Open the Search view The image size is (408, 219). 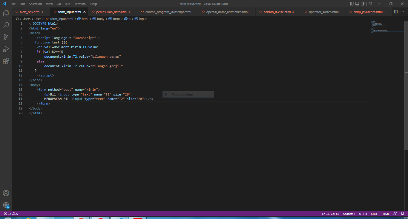6,25
